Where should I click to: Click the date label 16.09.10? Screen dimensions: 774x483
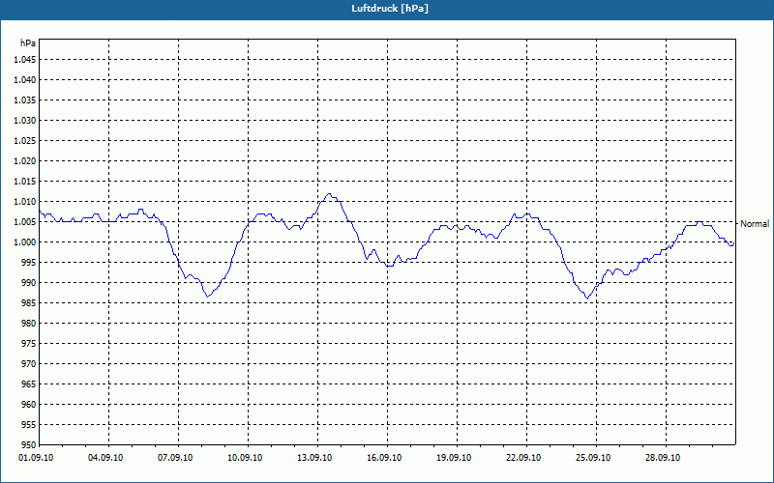(384, 458)
